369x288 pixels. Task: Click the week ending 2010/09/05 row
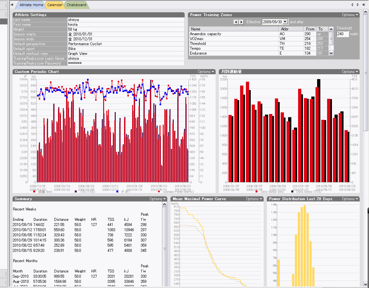click(80, 235)
